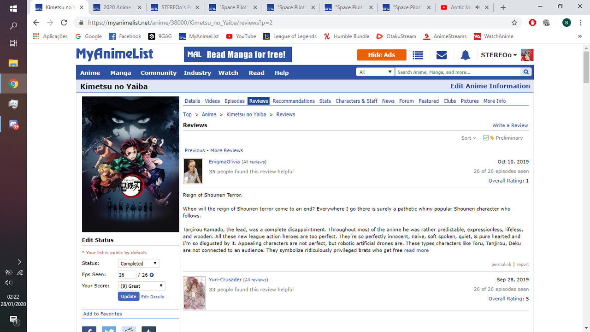Viewport: 590px width, 332px height.
Task: Click the Kimetsu no Yaiba poster image
Action: (x=130, y=164)
